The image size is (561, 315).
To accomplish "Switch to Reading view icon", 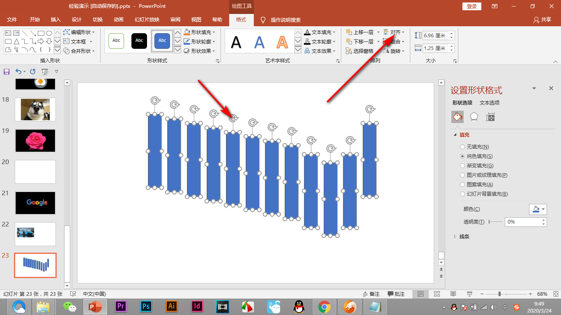I will [x=453, y=294].
